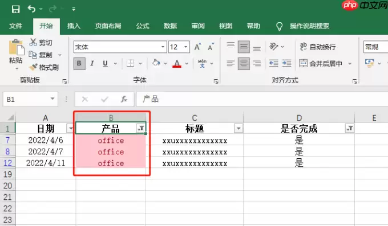Screen dimensions: 388x226
Task: Select top vertical alignment
Action: 231,45
